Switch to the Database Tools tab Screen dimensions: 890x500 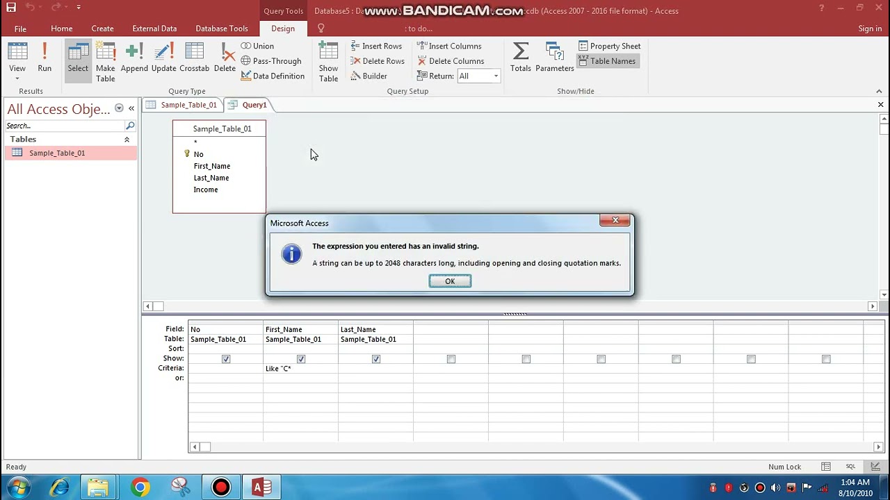pos(222,28)
